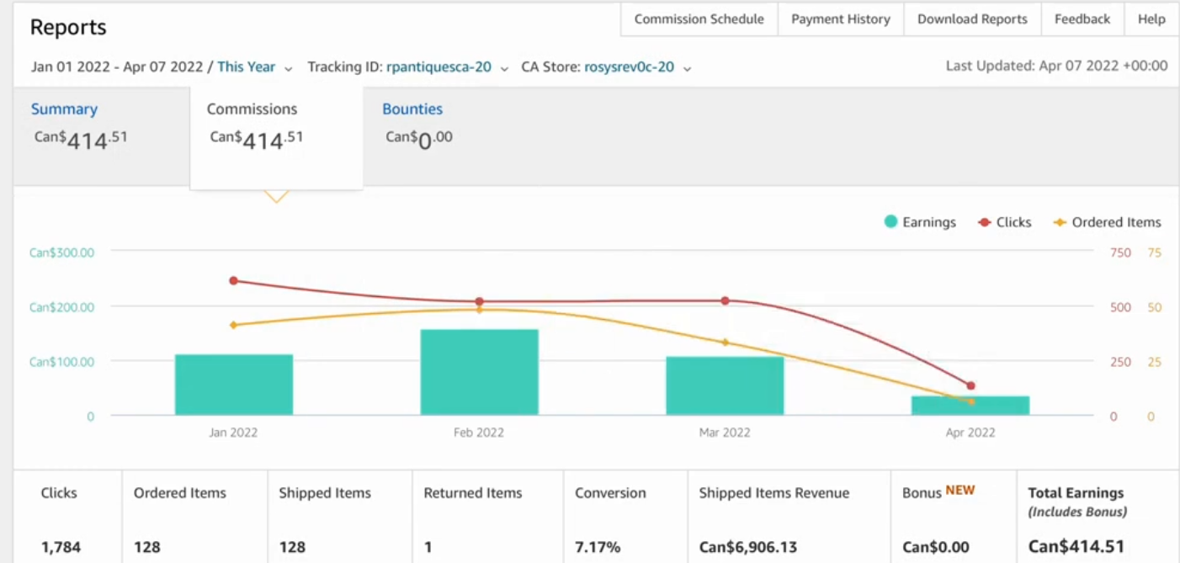Expand the CA Store dropdown chevron
Viewport: 1180px width, 563px height.
[687, 68]
